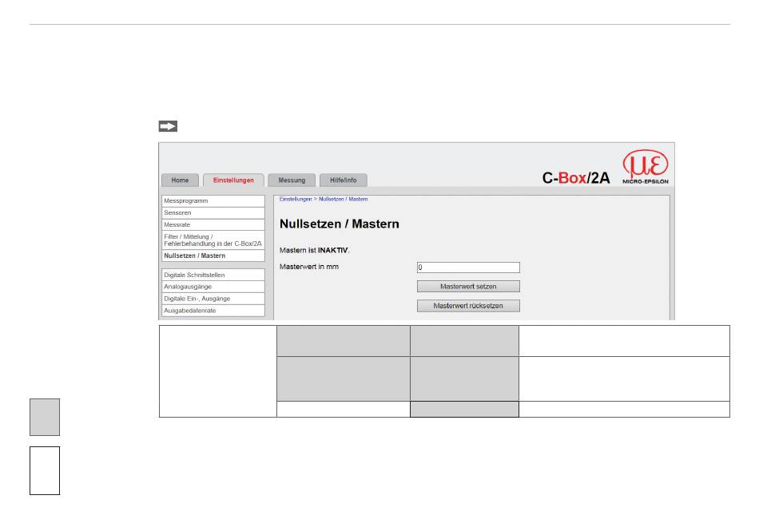Open the Hilfe/Info tab
Image resolution: width=759 pixels, height=531 pixels.
tap(344, 180)
